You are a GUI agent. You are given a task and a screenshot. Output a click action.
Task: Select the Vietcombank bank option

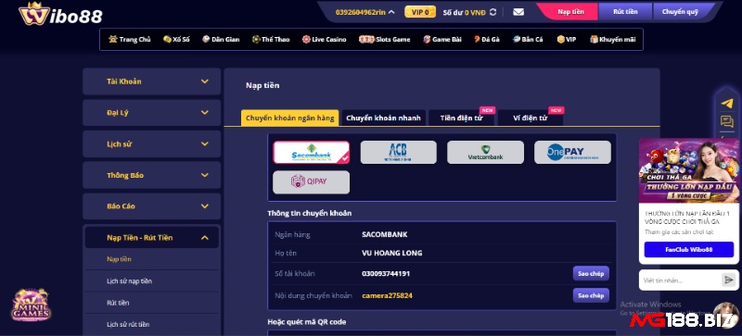pos(485,152)
